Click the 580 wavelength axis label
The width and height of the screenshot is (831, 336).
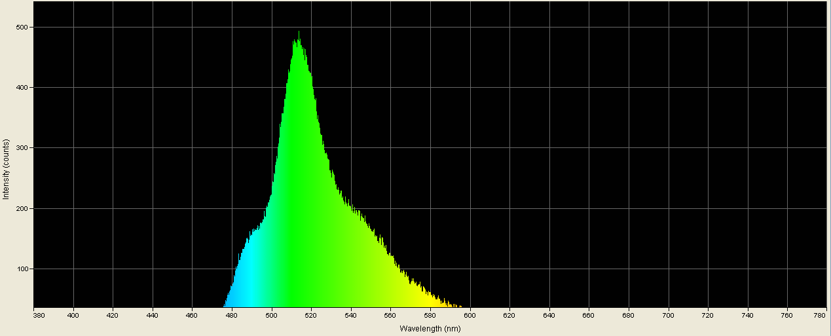[431, 315]
